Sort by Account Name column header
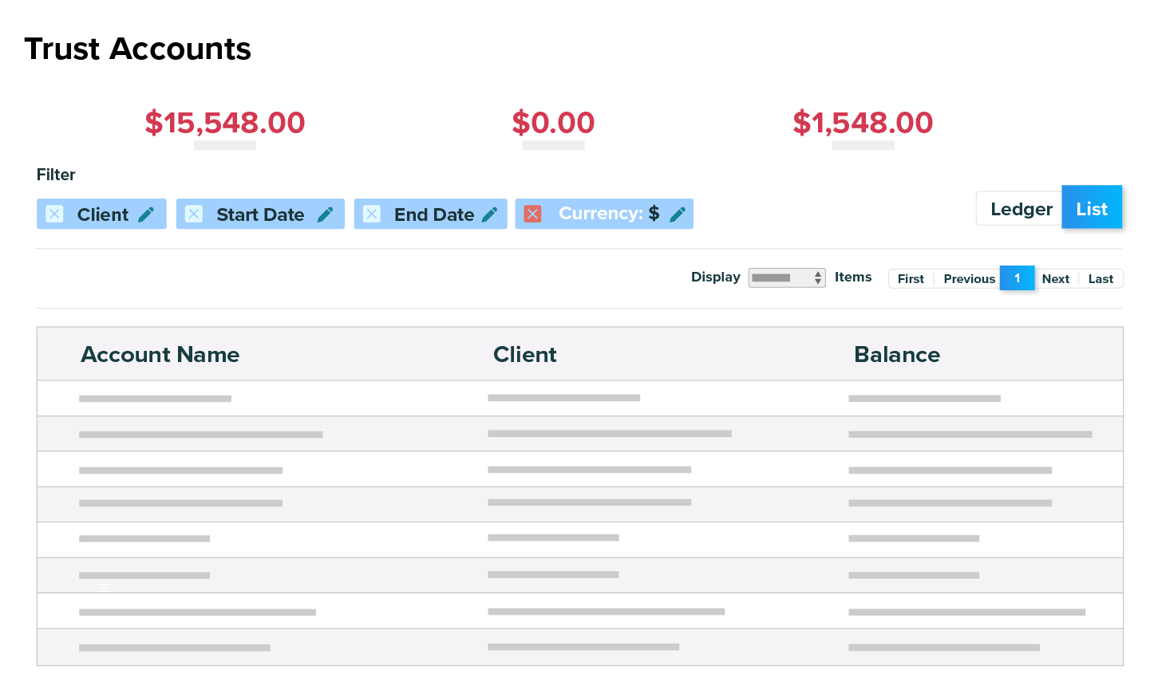Screen dimensions: 1150x681 point(160,354)
